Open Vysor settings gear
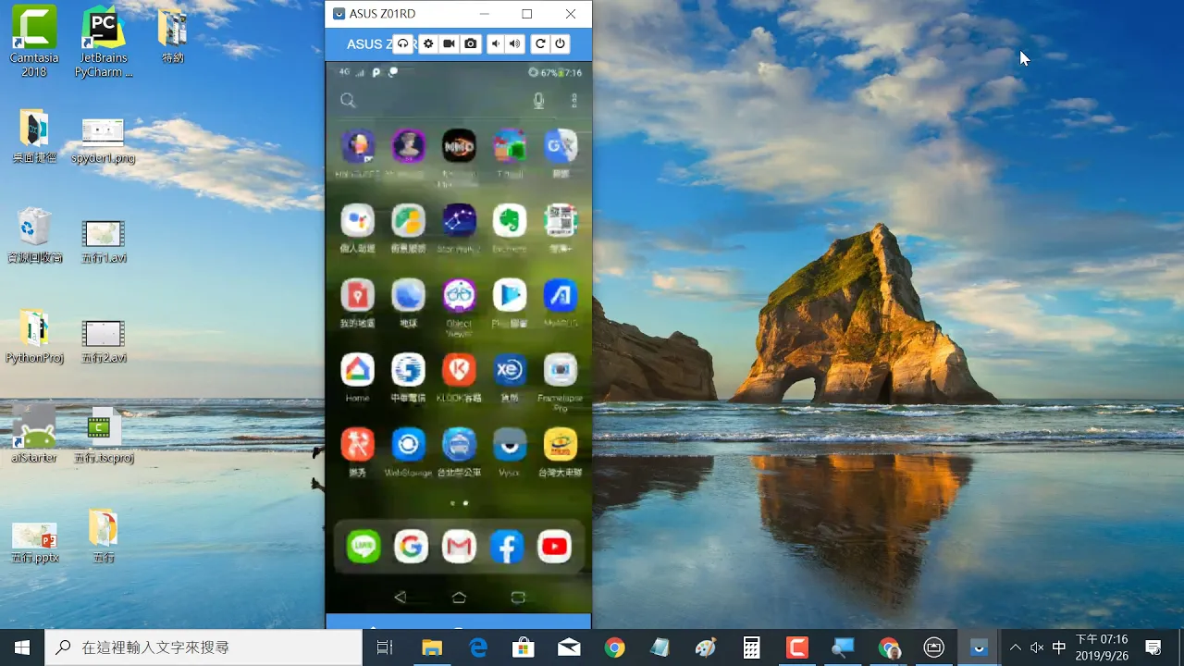 427,43
